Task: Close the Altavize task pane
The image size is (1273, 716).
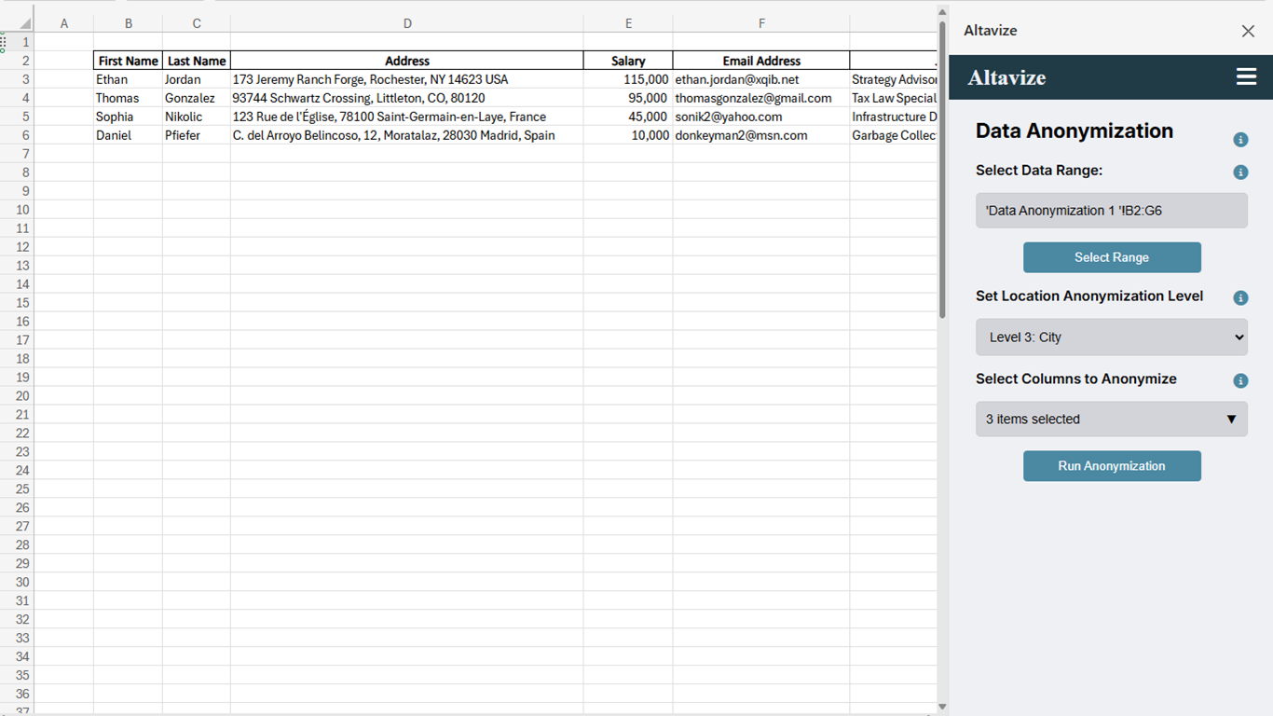Action: [1248, 31]
